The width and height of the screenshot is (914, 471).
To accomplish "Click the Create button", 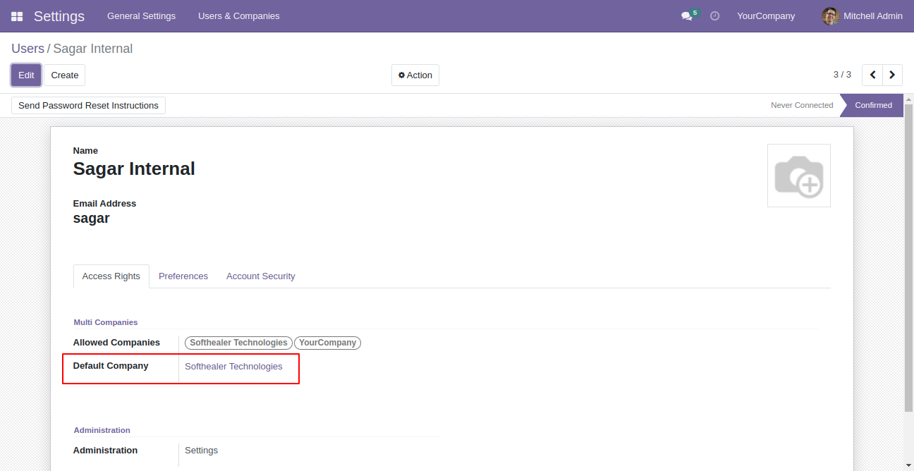I will [x=65, y=75].
